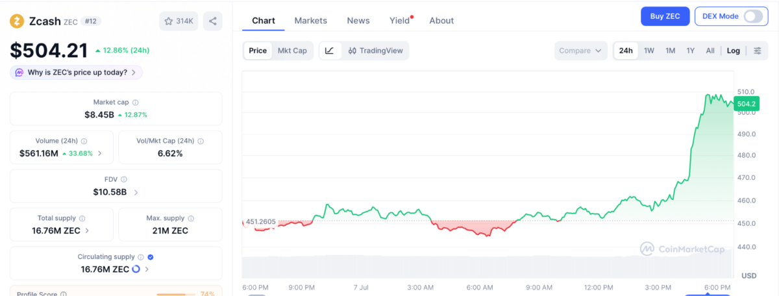
Task: Open the News tab
Action: (x=358, y=20)
